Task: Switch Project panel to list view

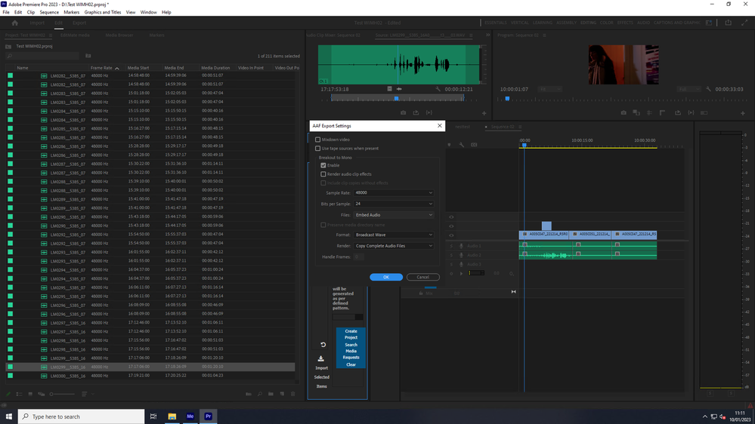Action: pos(19,394)
